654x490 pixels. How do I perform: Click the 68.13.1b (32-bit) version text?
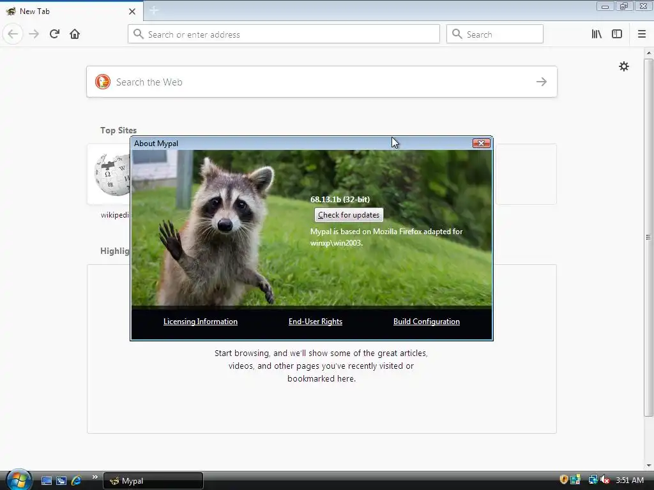click(x=340, y=199)
